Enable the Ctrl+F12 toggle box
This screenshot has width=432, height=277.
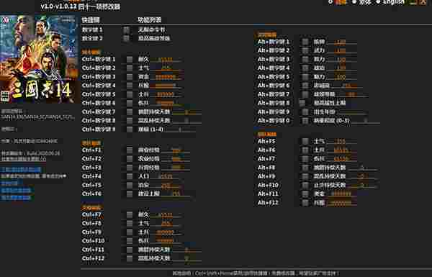click(x=129, y=258)
